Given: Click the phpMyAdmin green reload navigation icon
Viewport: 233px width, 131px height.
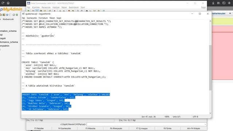Looking at the screenshot, I should click(x=17, y=15).
